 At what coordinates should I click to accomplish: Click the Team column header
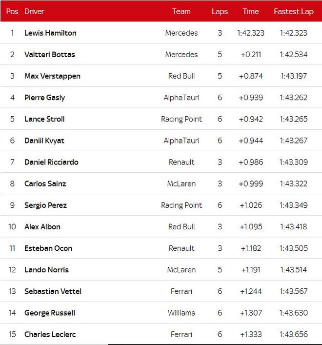point(181,11)
